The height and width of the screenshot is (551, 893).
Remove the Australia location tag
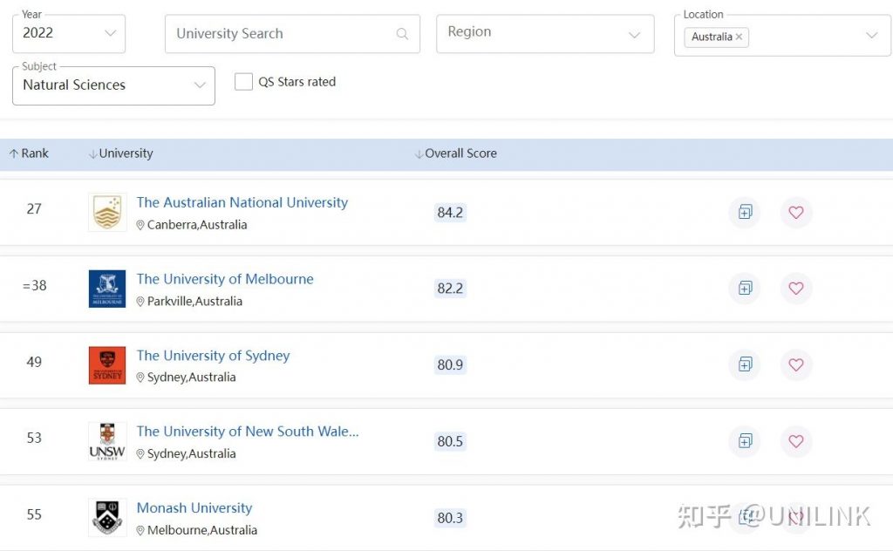[739, 37]
